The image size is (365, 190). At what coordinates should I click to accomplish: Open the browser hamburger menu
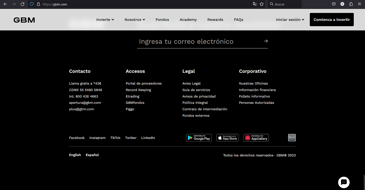tap(360, 4)
